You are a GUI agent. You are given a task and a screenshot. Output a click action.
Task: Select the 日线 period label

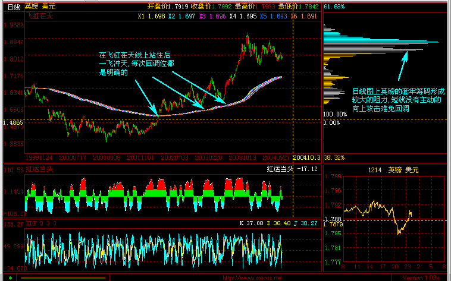point(14,7)
